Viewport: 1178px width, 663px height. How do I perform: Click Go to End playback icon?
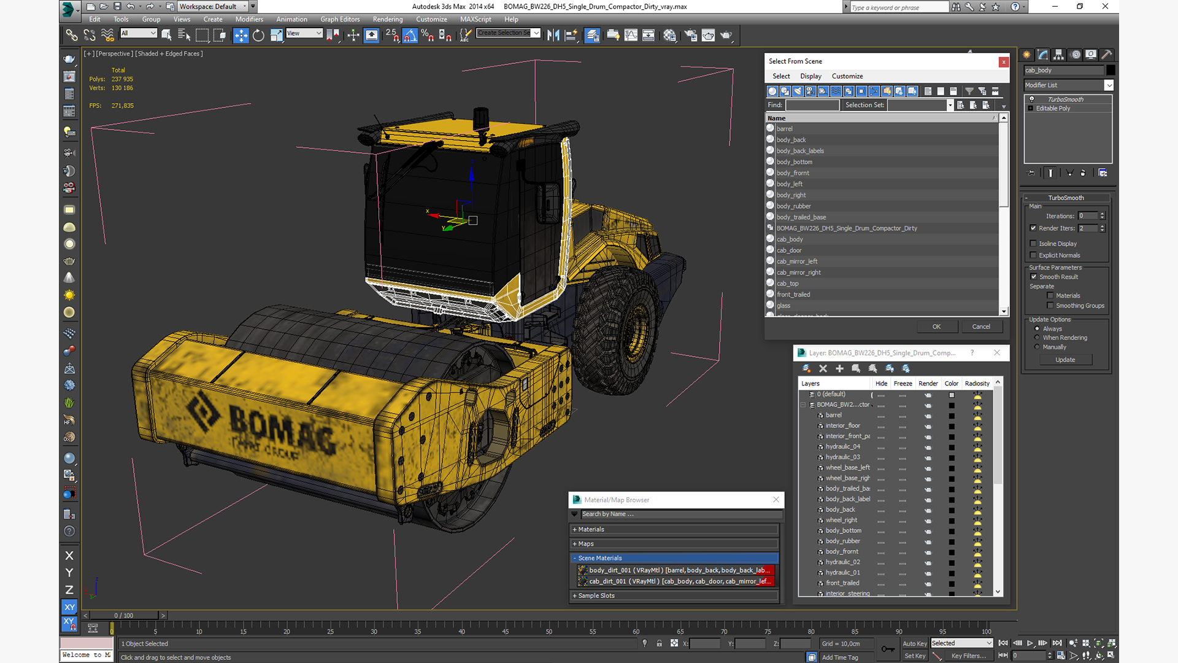1057,643
